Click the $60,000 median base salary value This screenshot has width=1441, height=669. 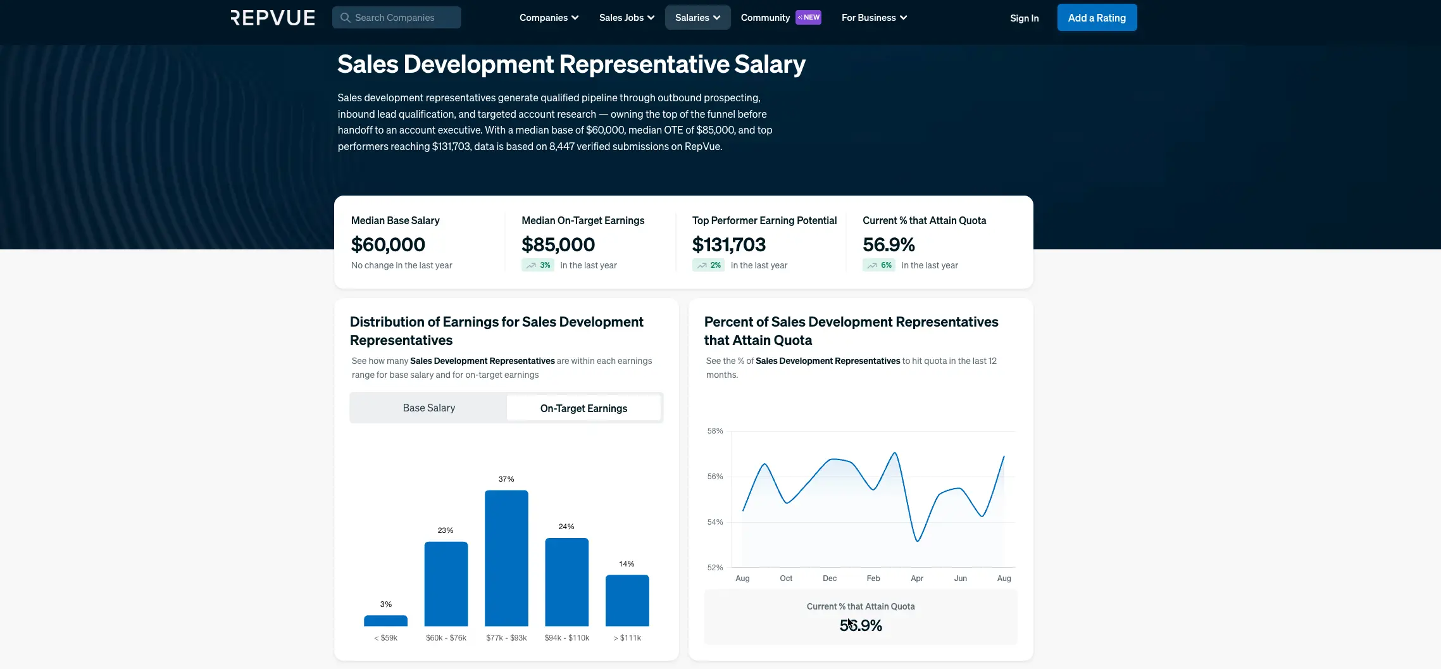389,244
